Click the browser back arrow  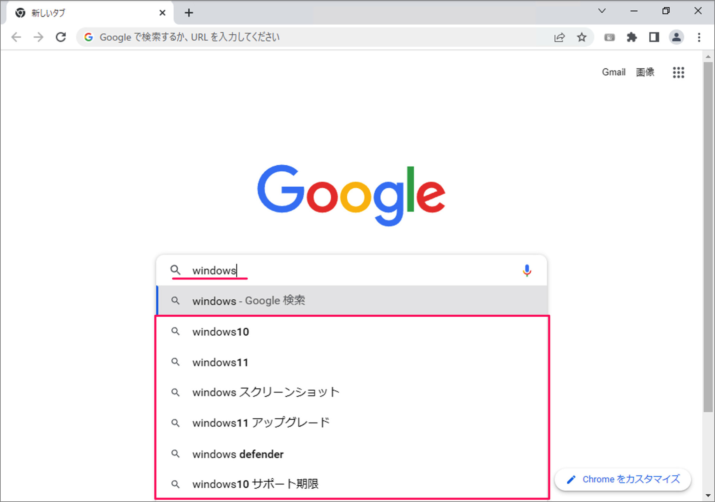16,37
